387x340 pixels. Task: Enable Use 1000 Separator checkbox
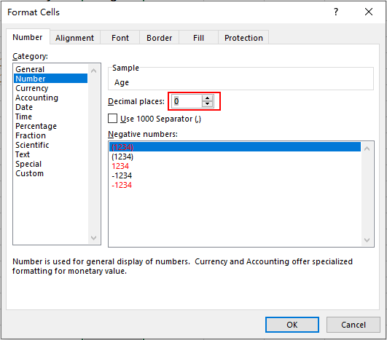(x=112, y=119)
